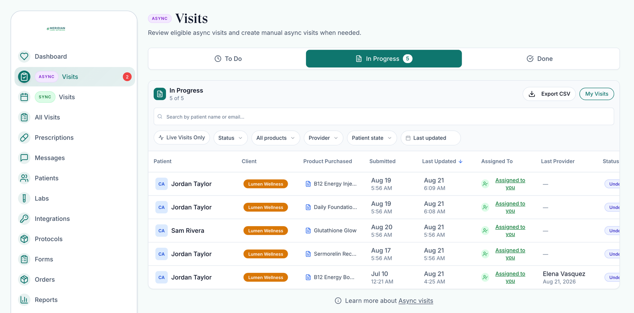
Task: Open the Status filter dropdown
Action: (x=231, y=138)
